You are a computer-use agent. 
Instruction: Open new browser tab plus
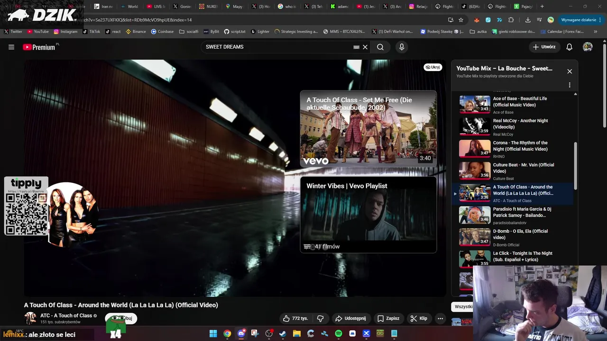pos(542,7)
